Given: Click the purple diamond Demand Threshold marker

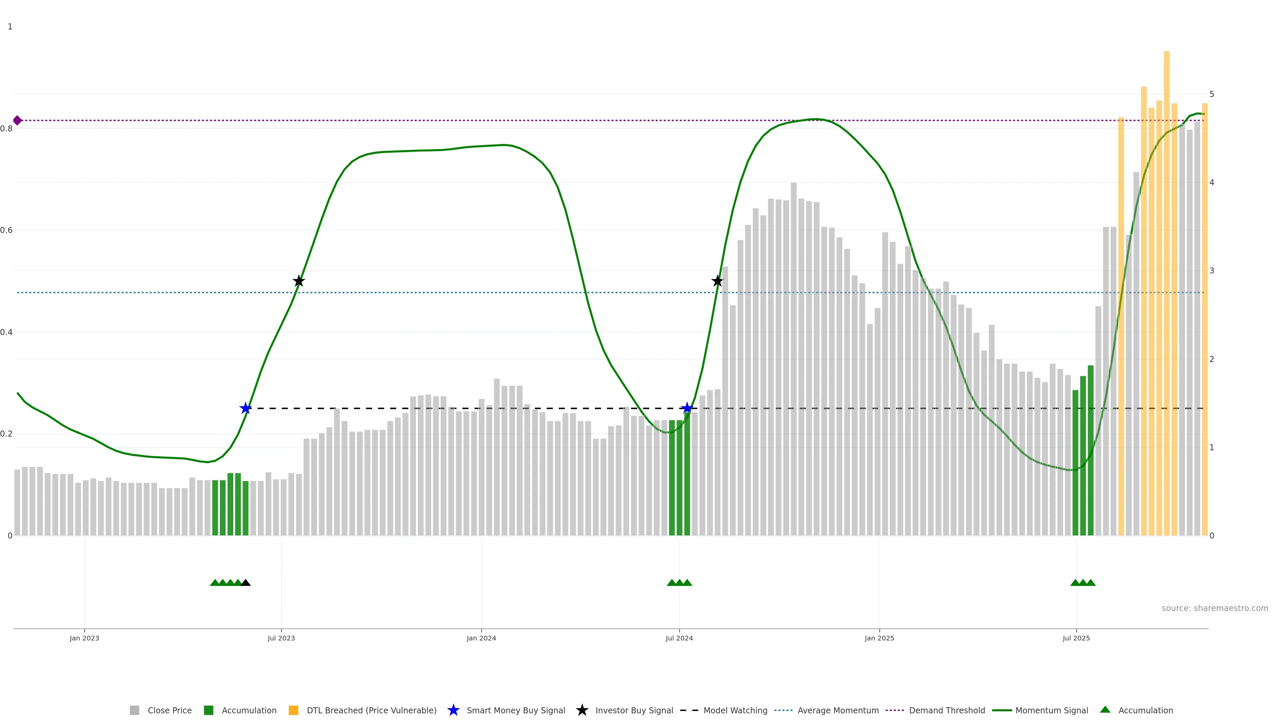Looking at the screenshot, I should 17,121.
